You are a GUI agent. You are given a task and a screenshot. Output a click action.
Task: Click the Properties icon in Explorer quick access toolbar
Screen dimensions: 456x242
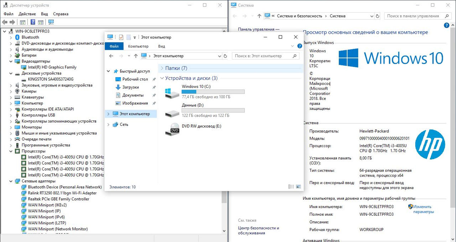pyautogui.click(x=121, y=37)
